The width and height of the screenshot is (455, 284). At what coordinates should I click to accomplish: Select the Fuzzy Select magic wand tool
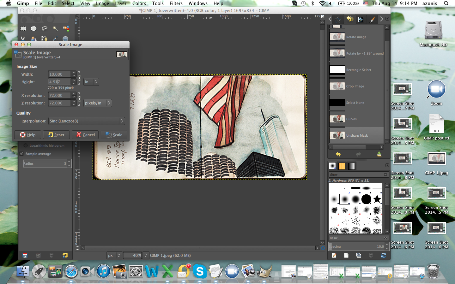pyautogui.click(x=55, y=28)
